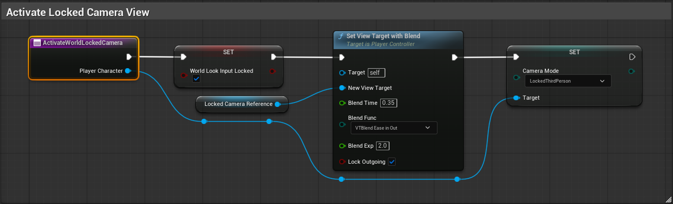Screen dimensions: 673x204
Task: Click the Blend Func input pin
Action: (x=342, y=124)
